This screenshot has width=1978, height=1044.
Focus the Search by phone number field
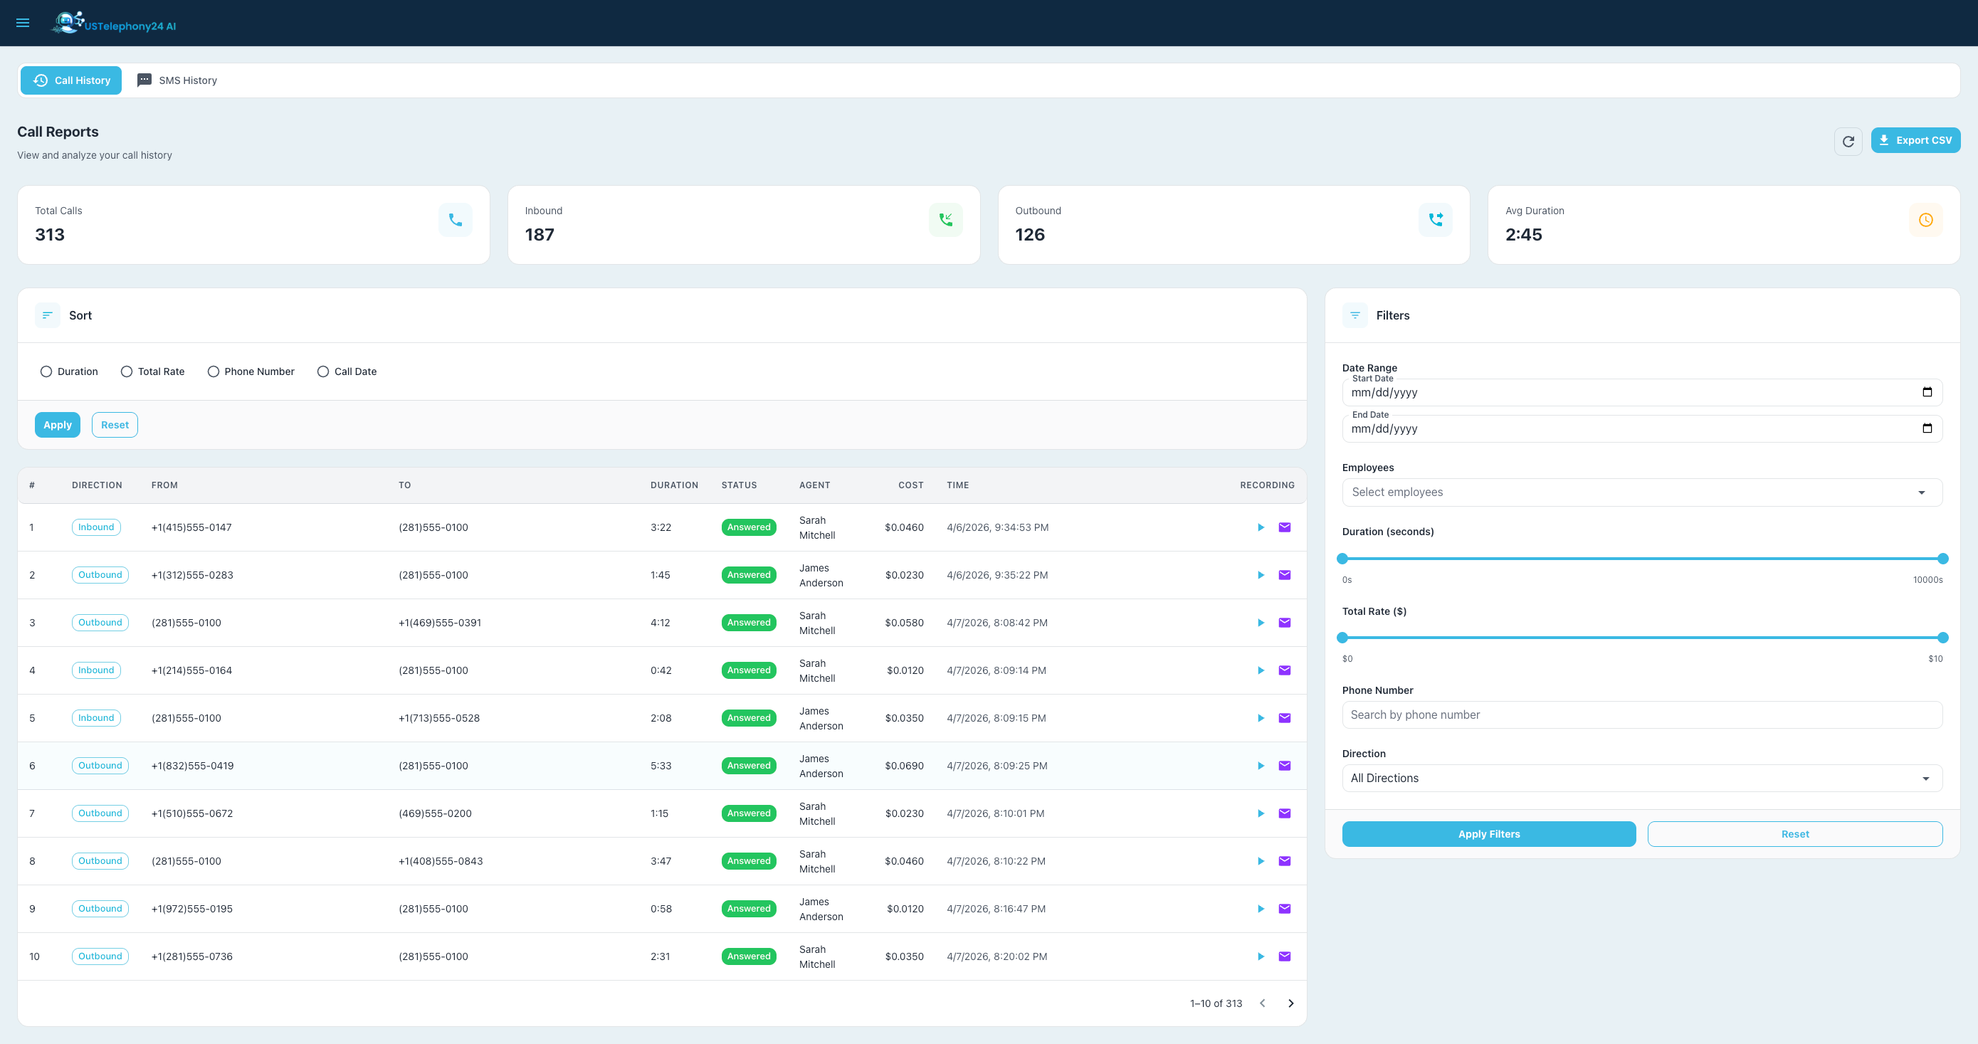[x=1641, y=715]
